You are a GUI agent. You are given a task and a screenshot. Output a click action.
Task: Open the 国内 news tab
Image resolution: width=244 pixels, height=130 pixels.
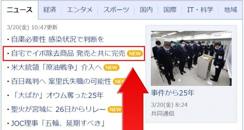tap(146, 10)
